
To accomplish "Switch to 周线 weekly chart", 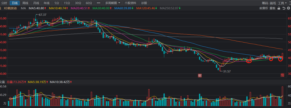I will 25,3.
